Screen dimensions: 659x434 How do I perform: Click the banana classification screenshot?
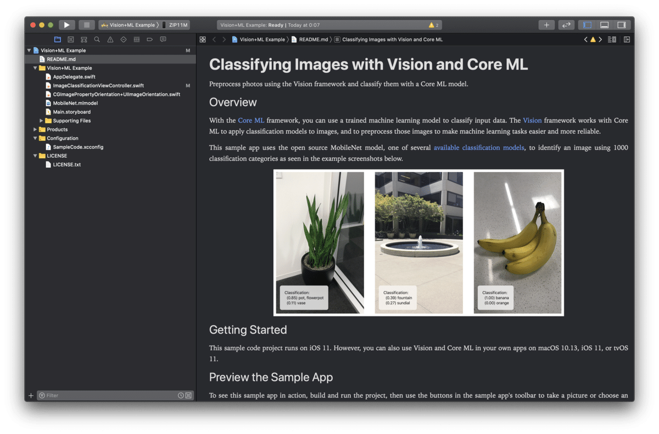518,243
